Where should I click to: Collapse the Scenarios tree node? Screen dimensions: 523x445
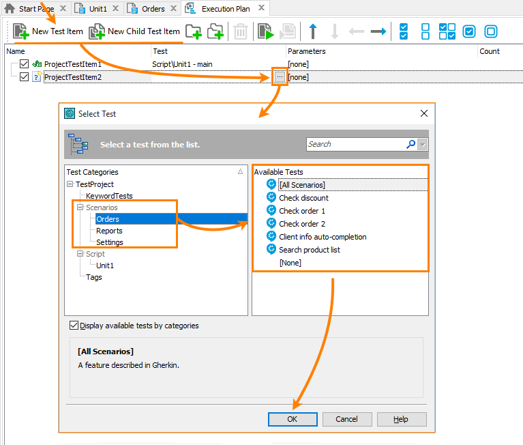pyautogui.click(x=80, y=207)
